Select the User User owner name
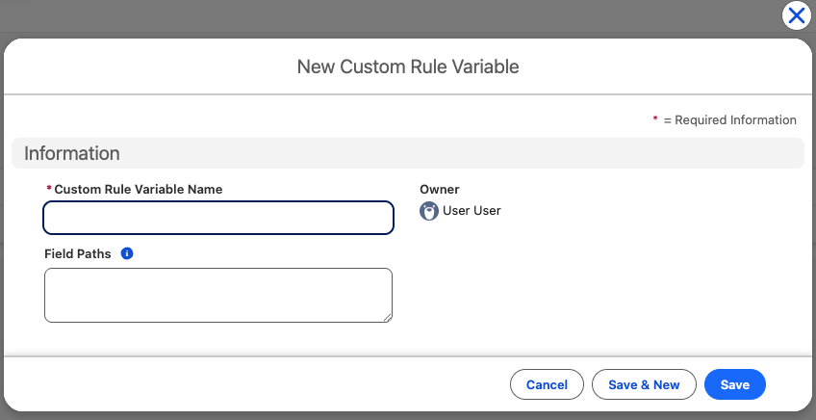The width and height of the screenshot is (816, 420). click(472, 211)
